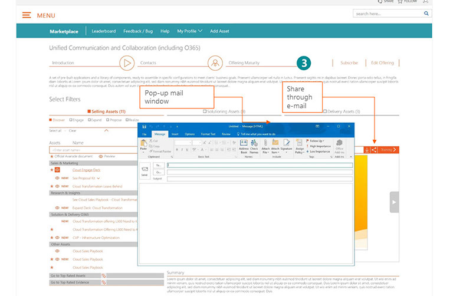This screenshot has width=450, height=296.
Task: Expand the My Profile dropdown
Action: 189,31
